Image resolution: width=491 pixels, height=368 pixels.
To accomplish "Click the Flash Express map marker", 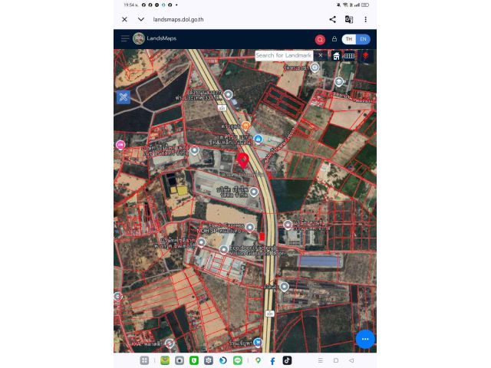I will (x=249, y=227).
